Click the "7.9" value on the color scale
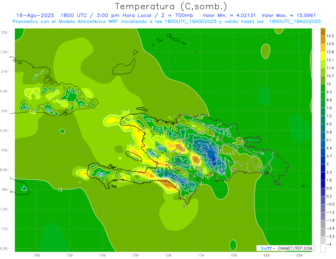The height and width of the screenshot is (259, 336). click(x=329, y=108)
